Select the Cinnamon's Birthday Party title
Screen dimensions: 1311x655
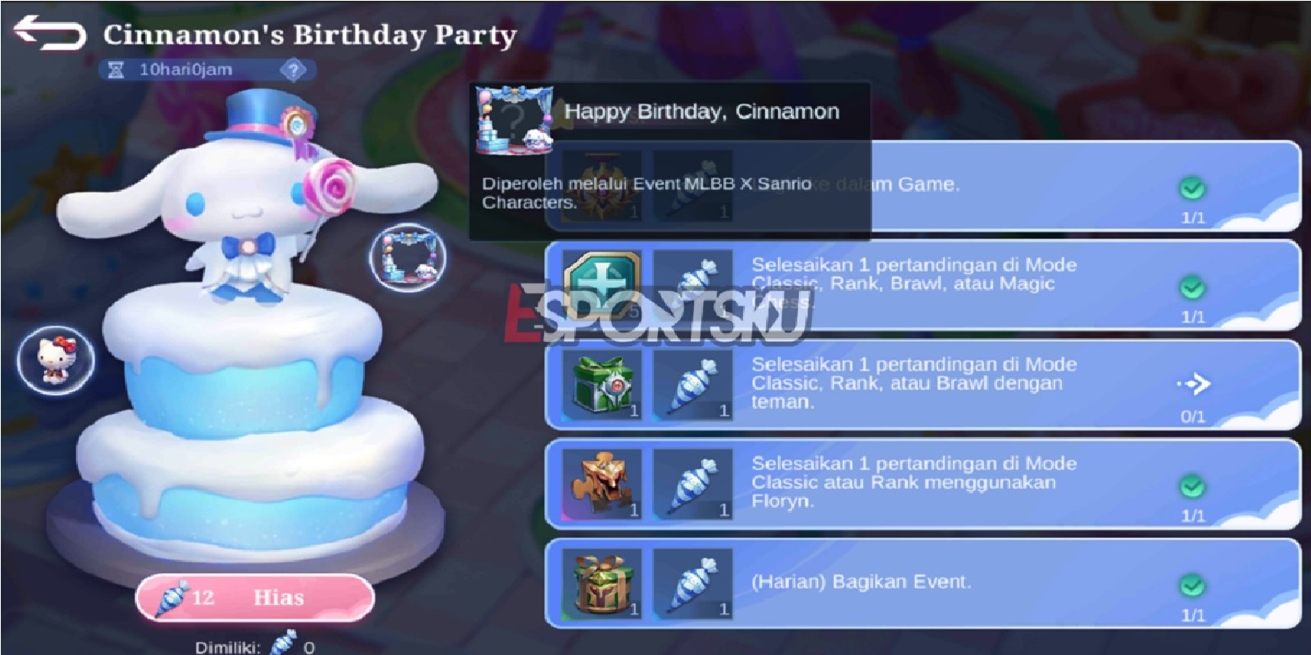click(x=310, y=35)
